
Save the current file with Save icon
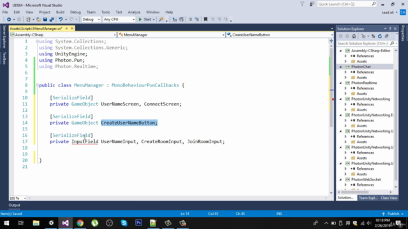(45, 20)
